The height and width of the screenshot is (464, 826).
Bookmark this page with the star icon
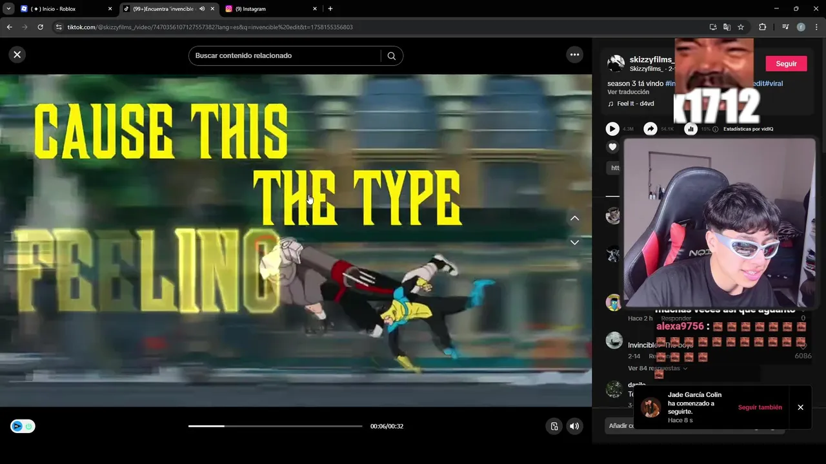click(741, 27)
